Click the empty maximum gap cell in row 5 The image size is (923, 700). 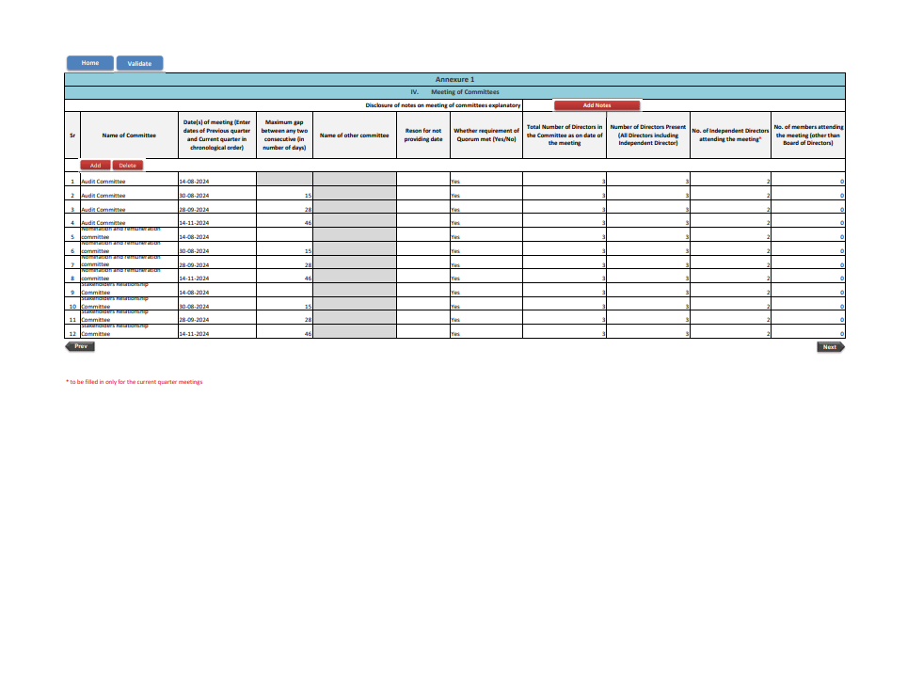tap(284, 235)
